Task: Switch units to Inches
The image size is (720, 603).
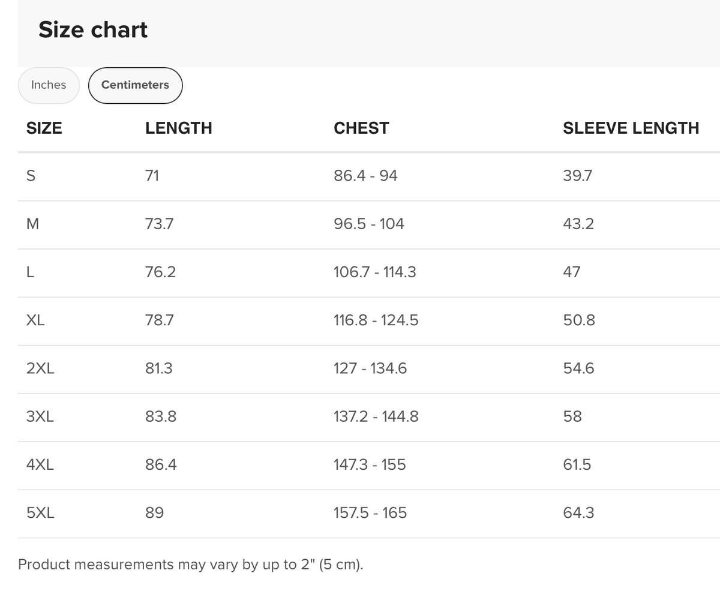Action: pos(49,85)
